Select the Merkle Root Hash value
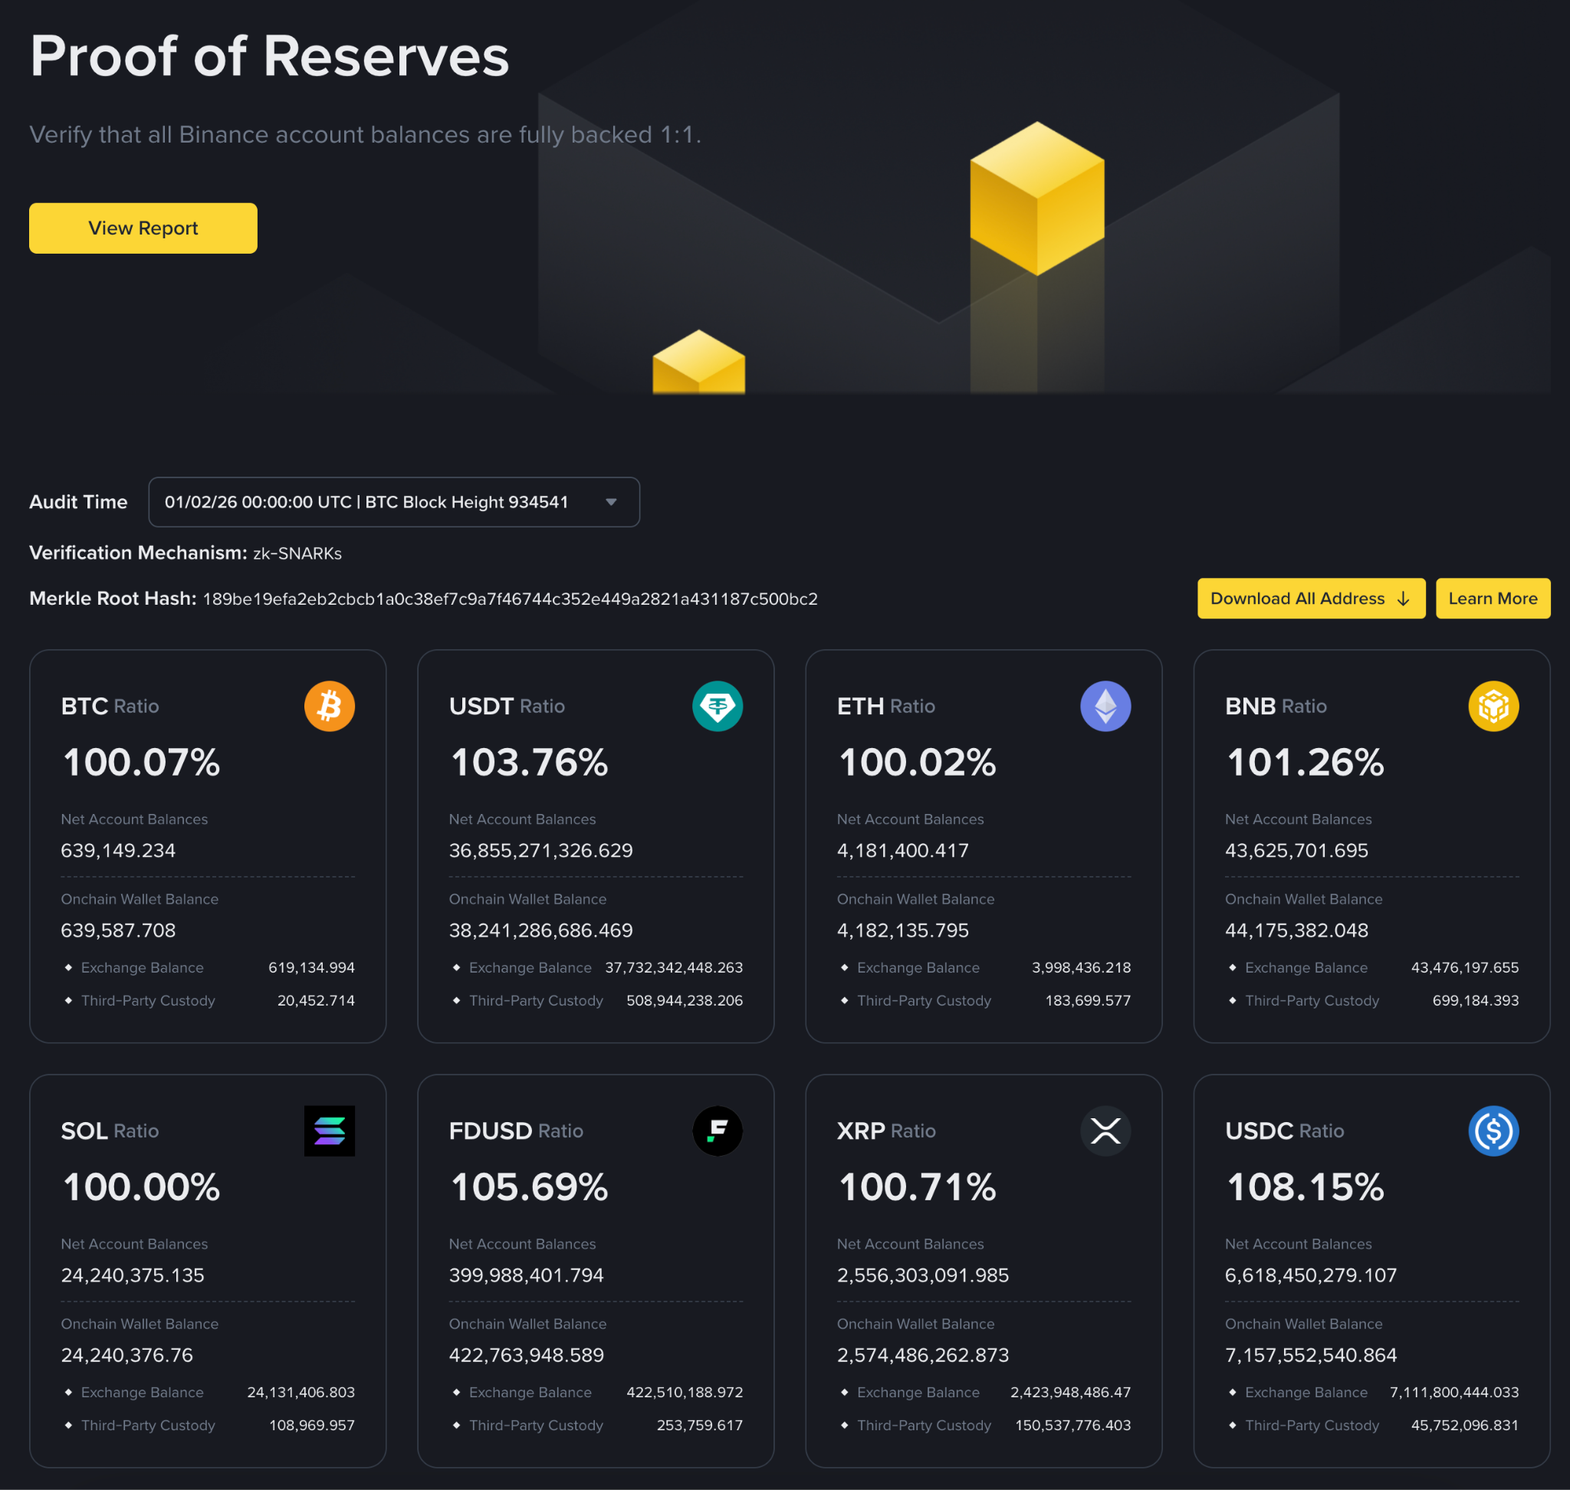The image size is (1570, 1490). 509,599
